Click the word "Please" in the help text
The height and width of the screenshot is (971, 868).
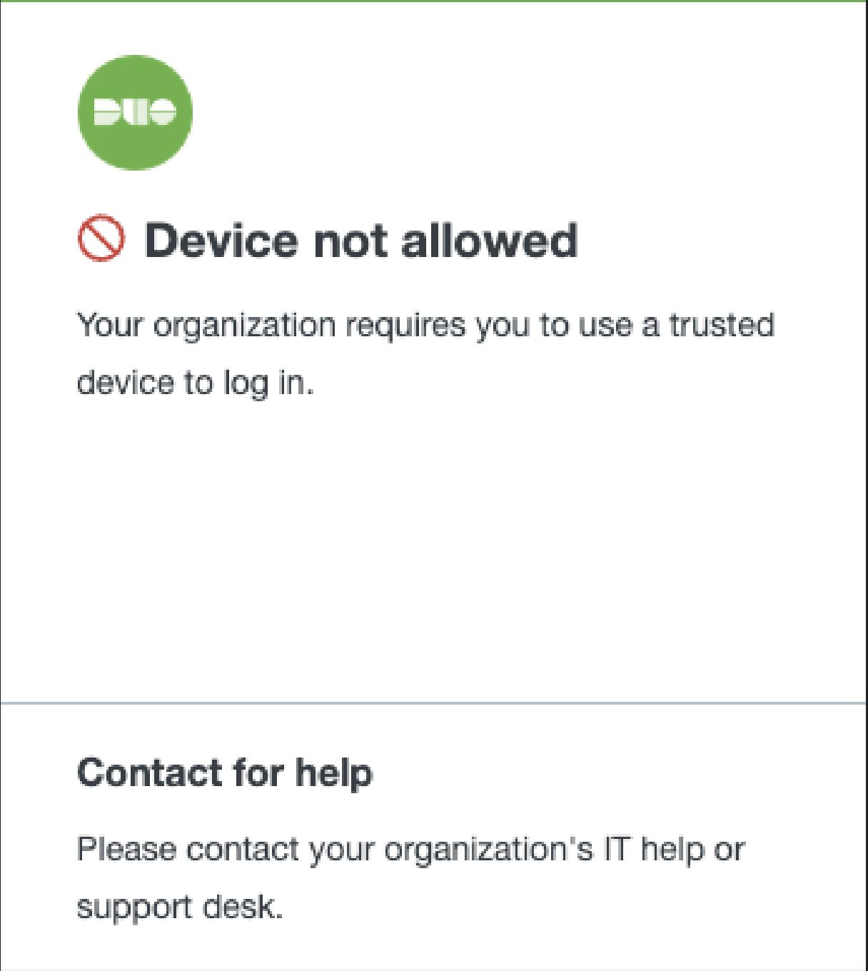point(126,849)
